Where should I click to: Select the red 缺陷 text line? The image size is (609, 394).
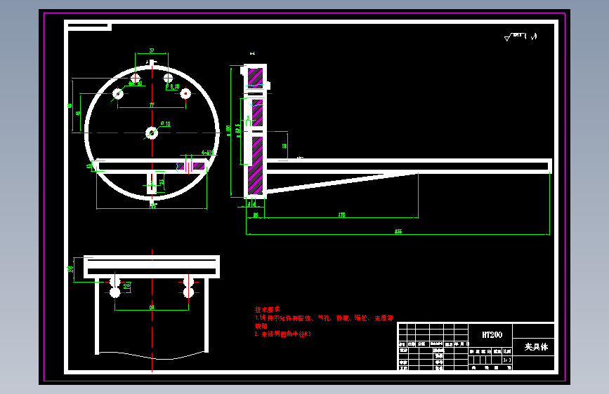(261, 326)
